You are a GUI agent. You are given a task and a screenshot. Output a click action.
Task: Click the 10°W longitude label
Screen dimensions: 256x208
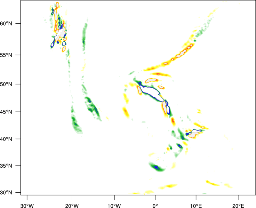[x=114, y=206]
